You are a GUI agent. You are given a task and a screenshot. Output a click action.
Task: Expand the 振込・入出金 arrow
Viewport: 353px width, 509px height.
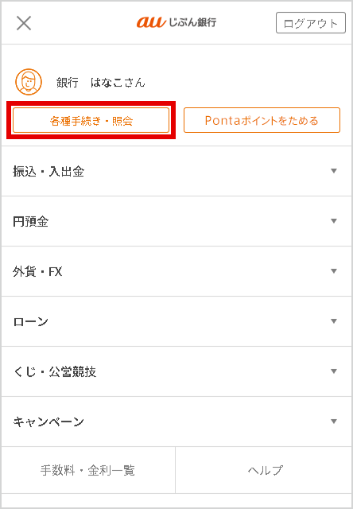334,171
